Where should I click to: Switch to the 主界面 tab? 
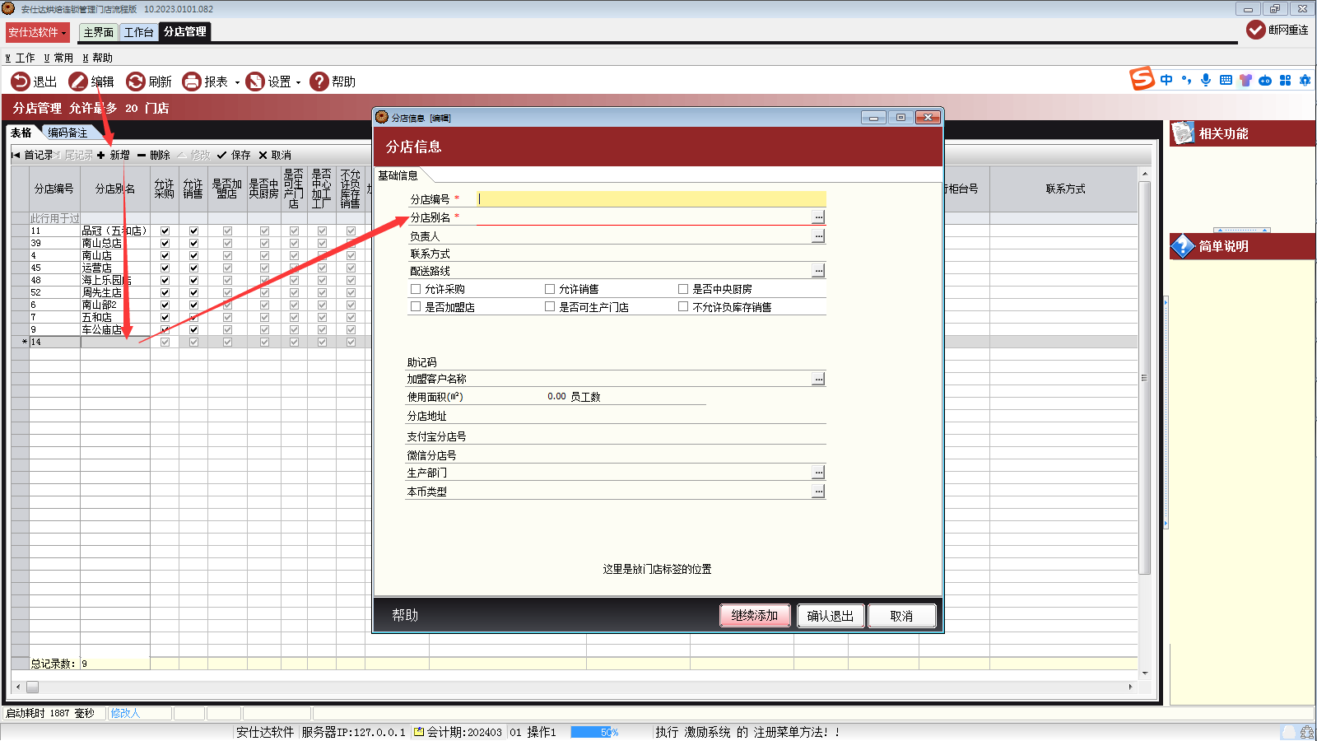(99, 32)
